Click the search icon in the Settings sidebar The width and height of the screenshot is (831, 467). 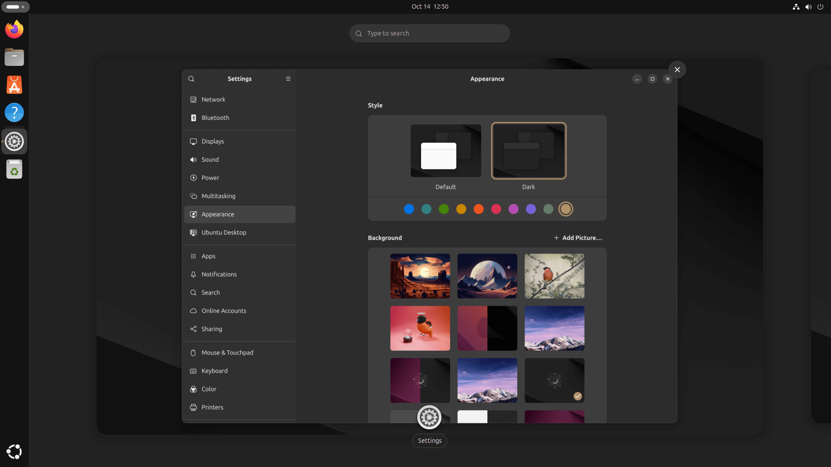tap(191, 79)
